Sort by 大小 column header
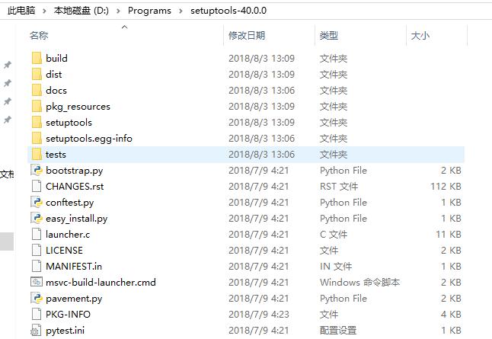Viewport: 492px width, 339px height. coord(420,36)
